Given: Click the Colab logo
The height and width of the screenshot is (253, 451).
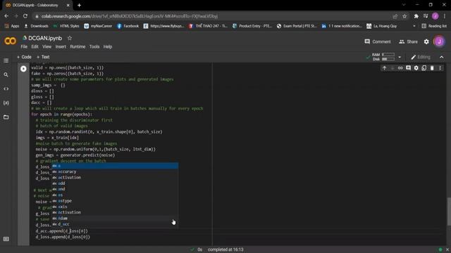Looking at the screenshot, I should click(x=10, y=41).
